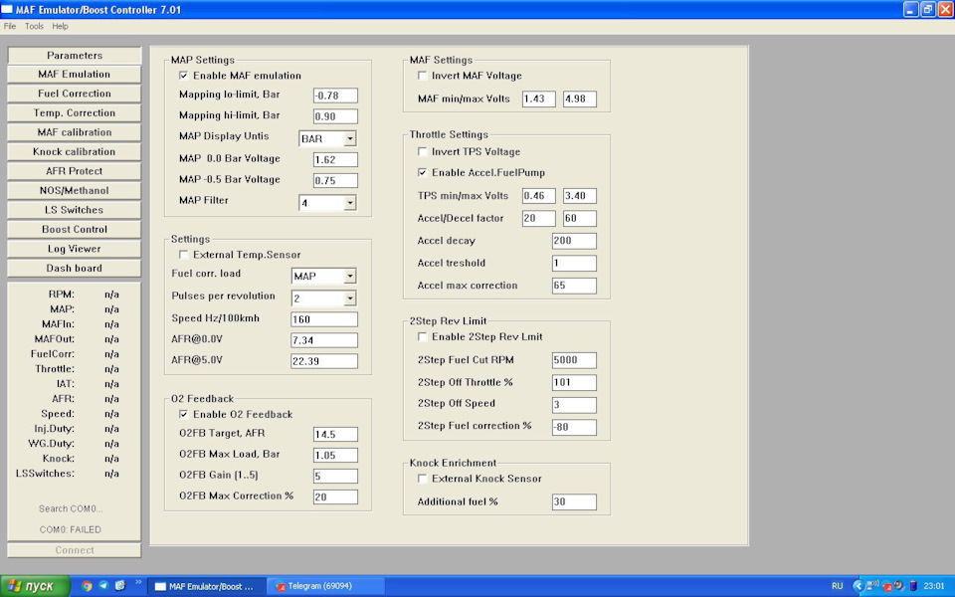Image resolution: width=955 pixels, height=597 pixels.
Task: Open Chrome from the quick launch bar
Action: point(87,586)
